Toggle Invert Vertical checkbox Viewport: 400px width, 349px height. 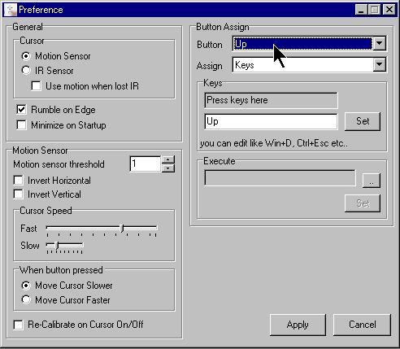coord(18,194)
